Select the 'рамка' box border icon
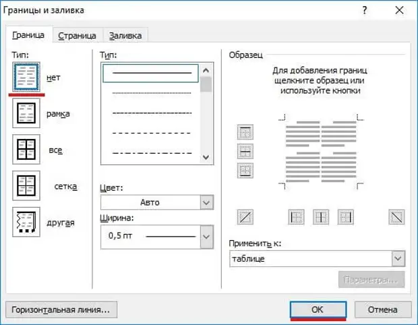The height and width of the screenshot is (325, 418). pyautogui.click(x=27, y=113)
